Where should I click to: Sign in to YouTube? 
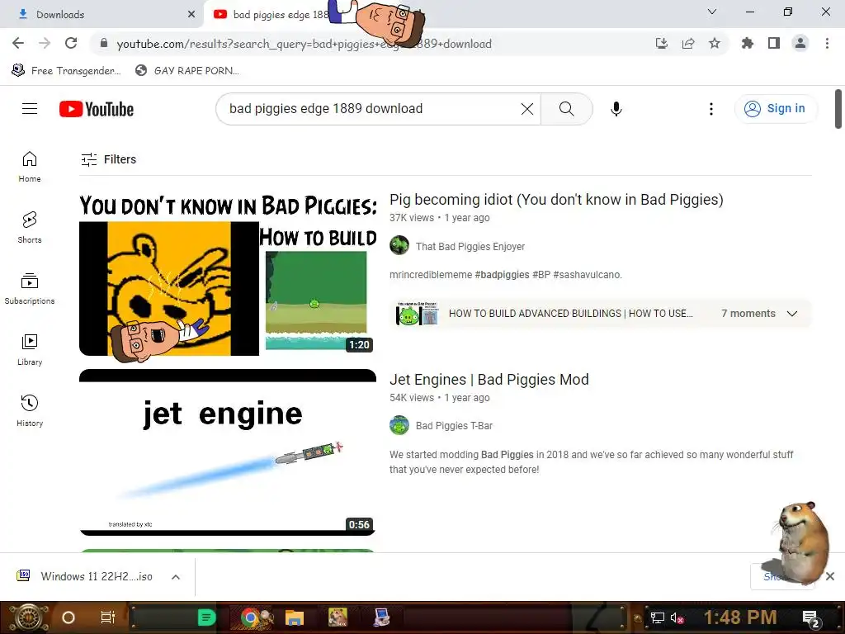coord(776,109)
